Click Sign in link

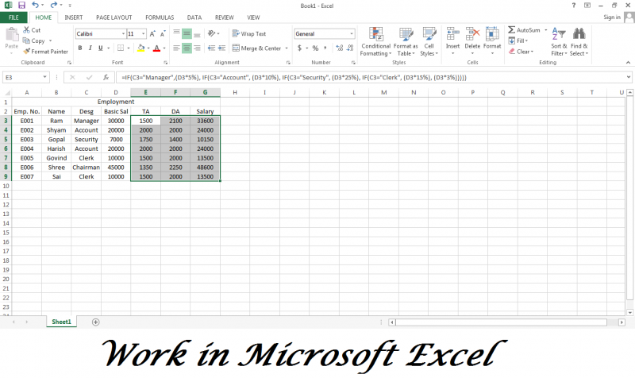(611, 17)
